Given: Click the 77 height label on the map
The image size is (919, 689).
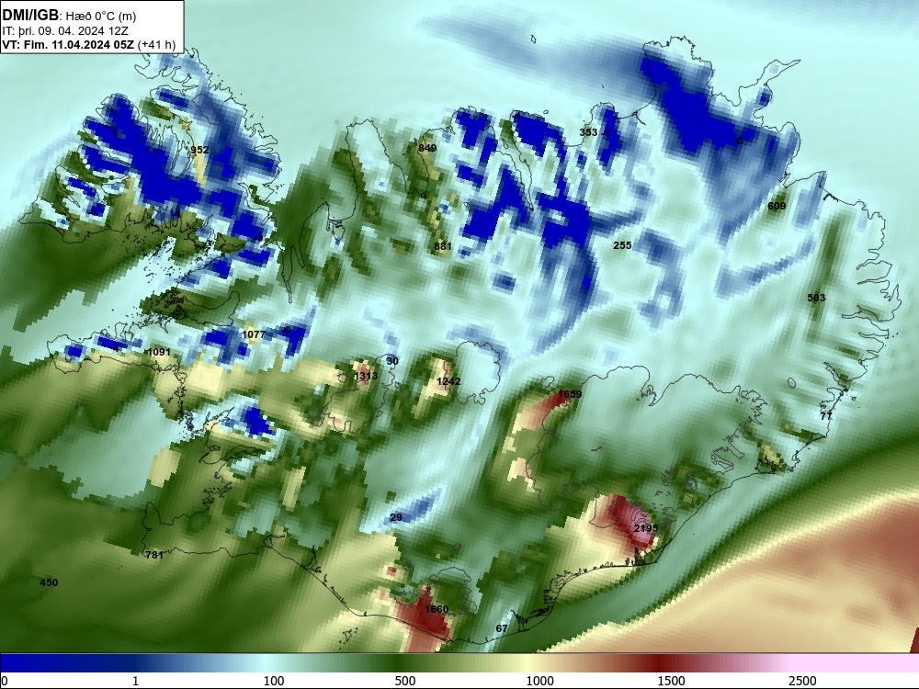Looking at the screenshot, I should (826, 416).
